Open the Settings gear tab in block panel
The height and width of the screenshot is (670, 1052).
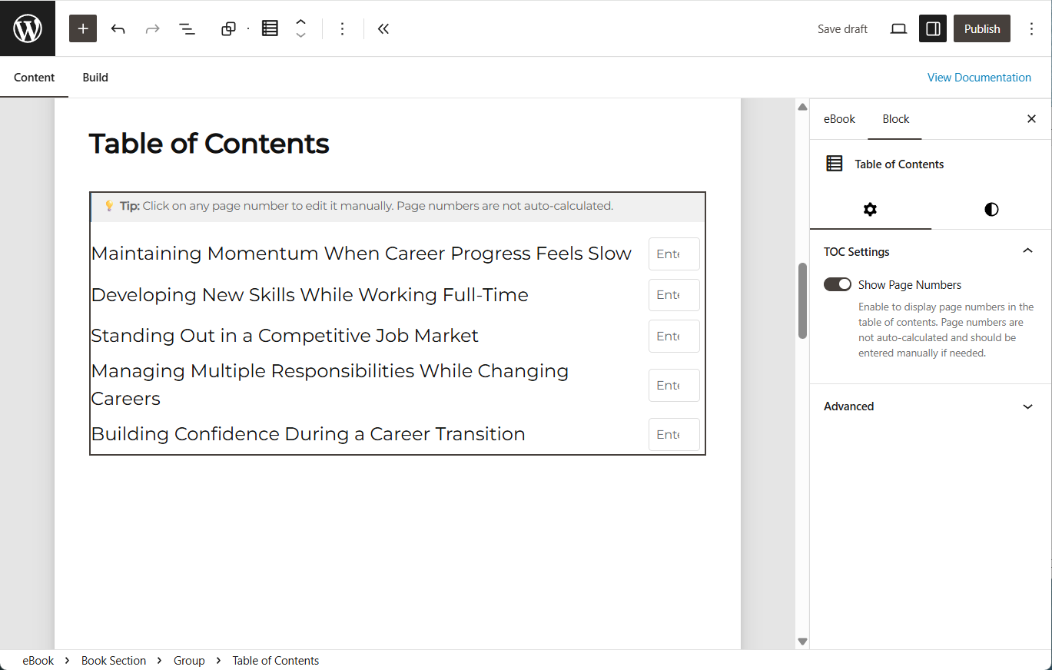[x=870, y=209]
